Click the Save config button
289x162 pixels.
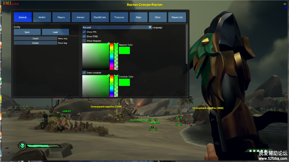[27, 32]
